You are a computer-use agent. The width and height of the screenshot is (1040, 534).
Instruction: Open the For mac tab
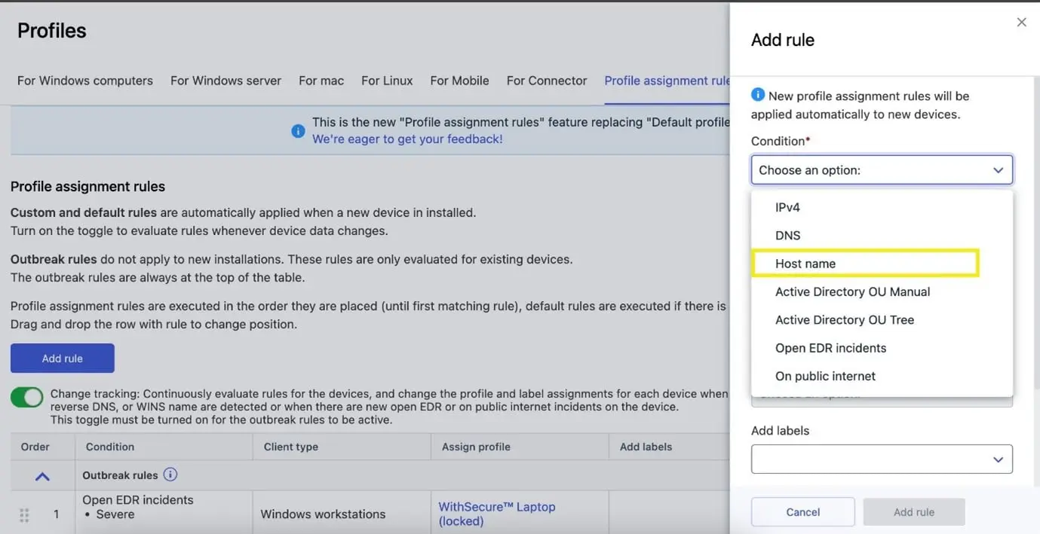[321, 81]
